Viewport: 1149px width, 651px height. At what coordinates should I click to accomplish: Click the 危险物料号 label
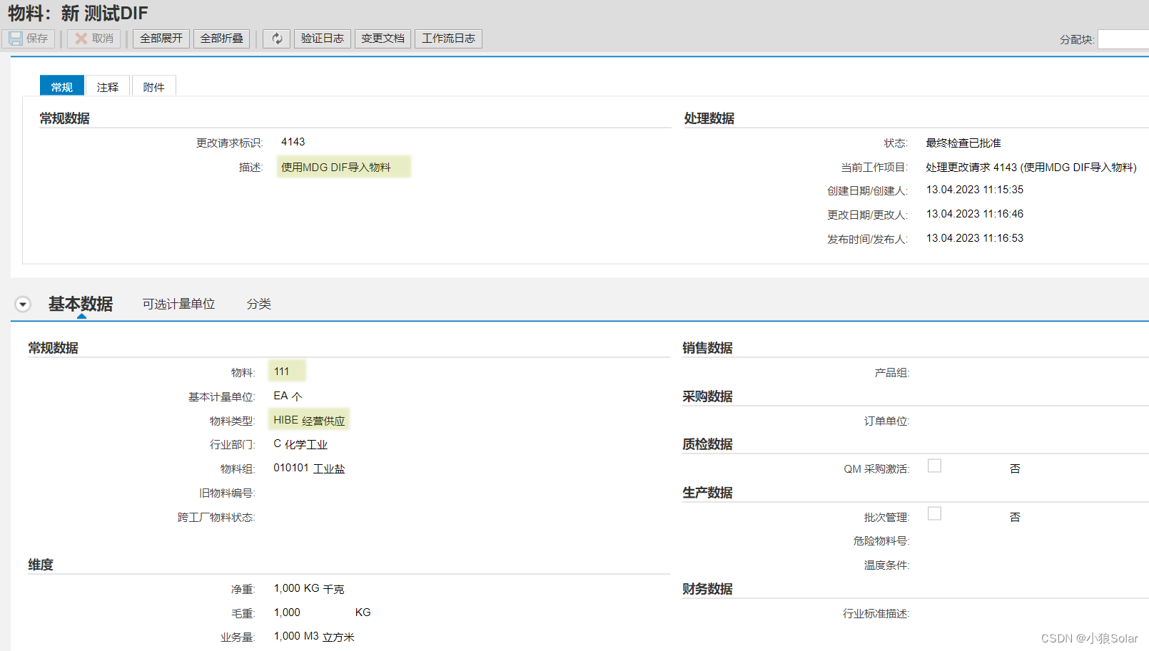tap(881, 541)
